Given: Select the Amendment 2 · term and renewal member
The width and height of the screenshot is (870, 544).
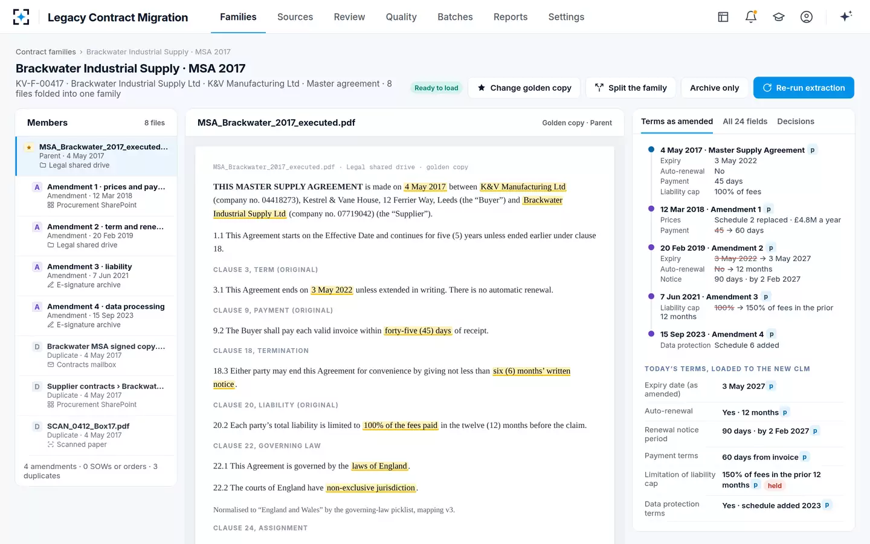Looking at the screenshot, I should 97,236.
